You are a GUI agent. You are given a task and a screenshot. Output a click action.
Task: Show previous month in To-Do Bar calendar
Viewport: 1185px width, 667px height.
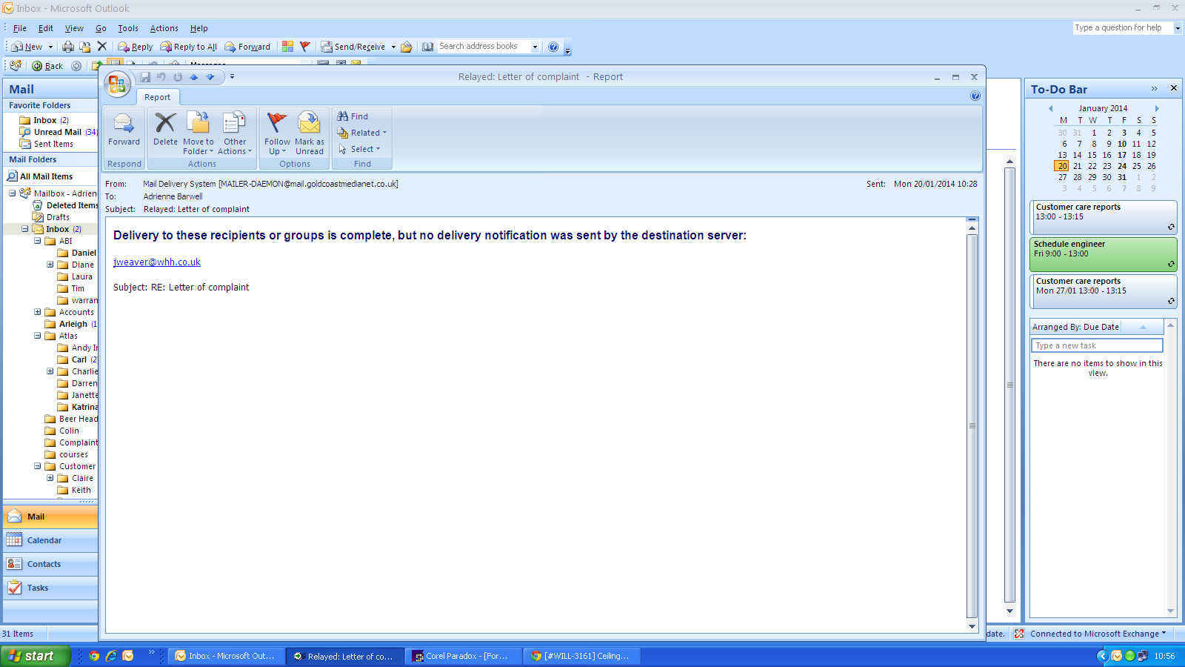1050,108
